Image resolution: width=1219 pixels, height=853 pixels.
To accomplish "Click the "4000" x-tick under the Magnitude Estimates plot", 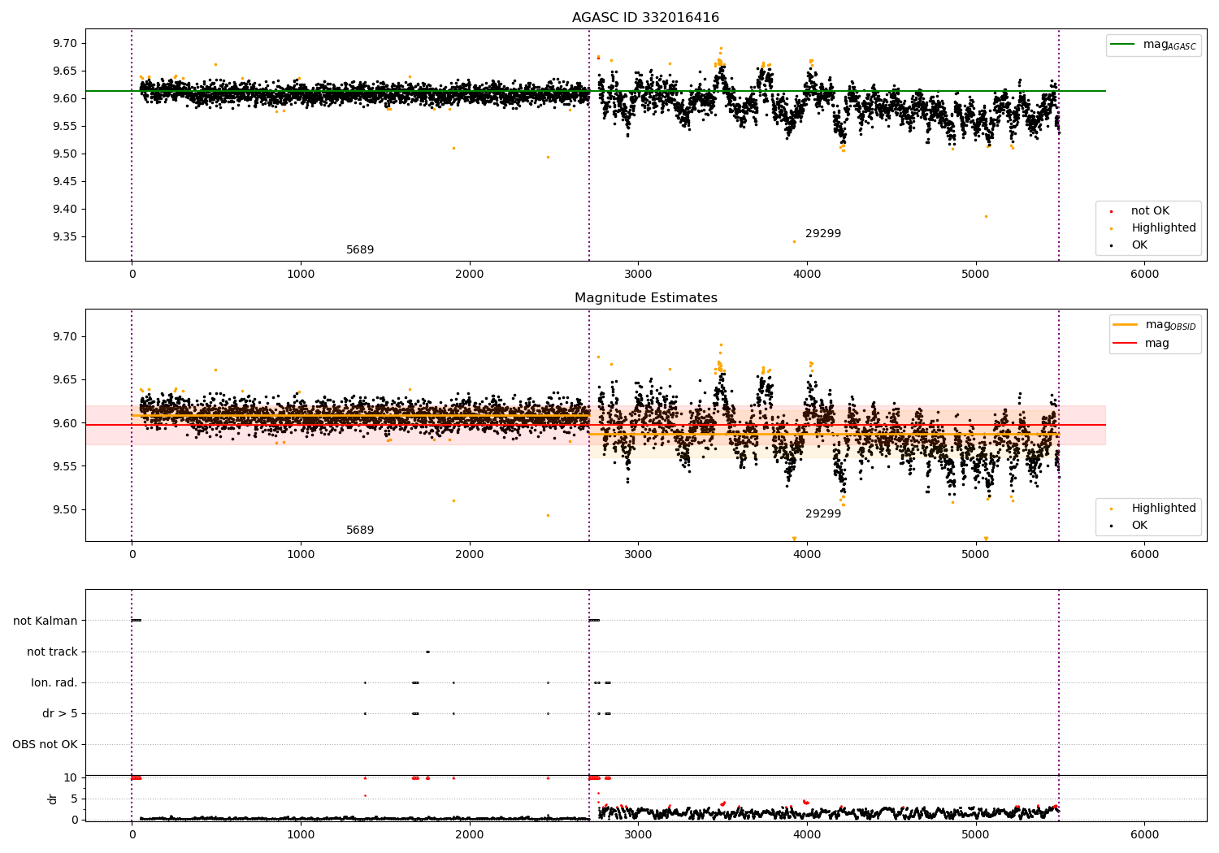I will tap(807, 555).
